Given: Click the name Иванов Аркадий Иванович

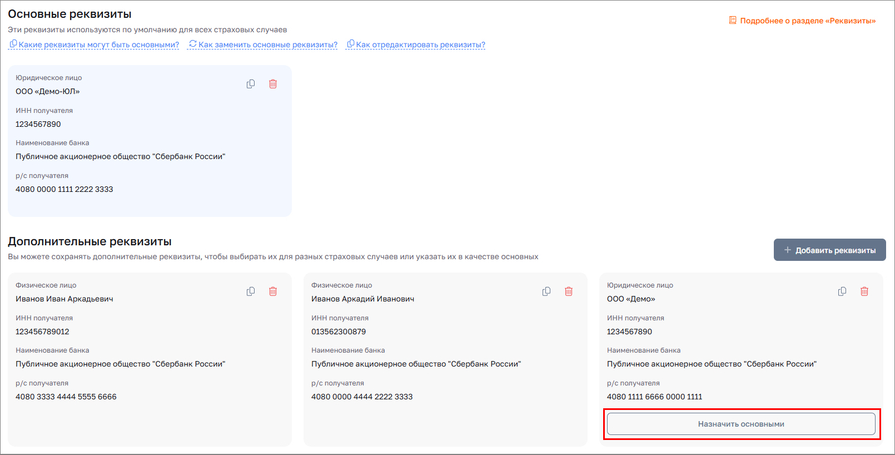Looking at the screenshot, I should tap(362, 299).
